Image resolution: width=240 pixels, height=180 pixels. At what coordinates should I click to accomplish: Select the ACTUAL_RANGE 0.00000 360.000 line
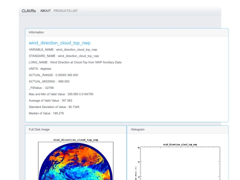tap(53, 75)
